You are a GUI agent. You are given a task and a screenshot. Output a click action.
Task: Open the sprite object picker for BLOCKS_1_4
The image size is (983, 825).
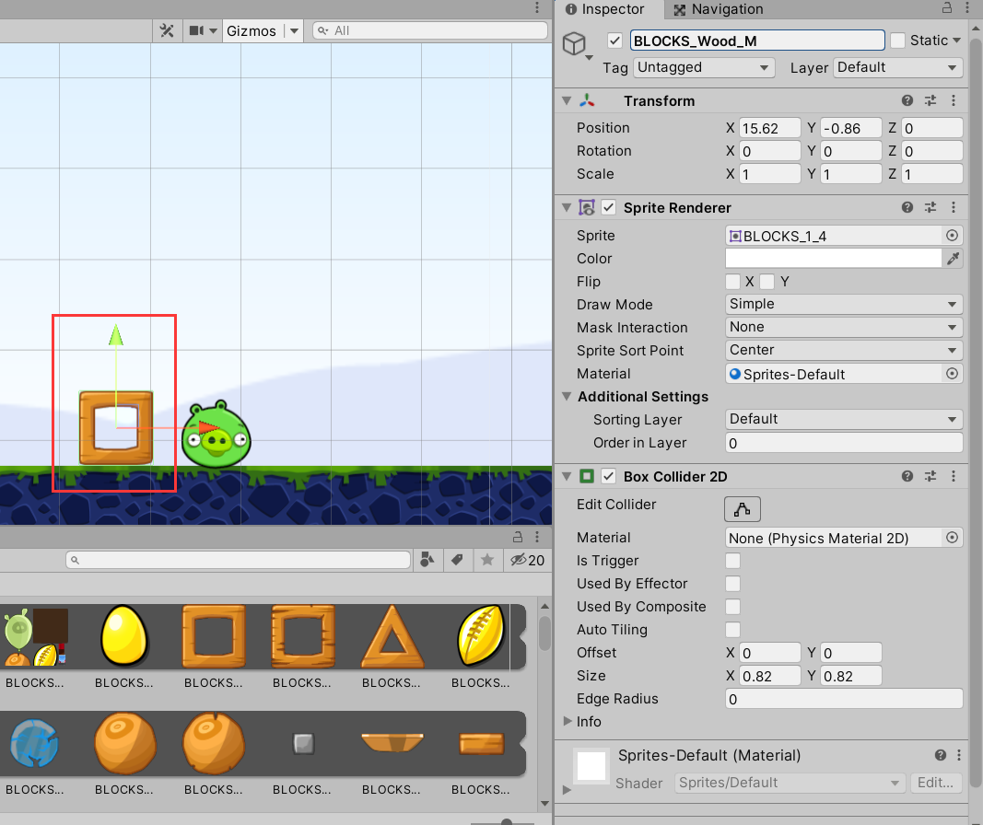pyautogui.click(x=952, y=236)
